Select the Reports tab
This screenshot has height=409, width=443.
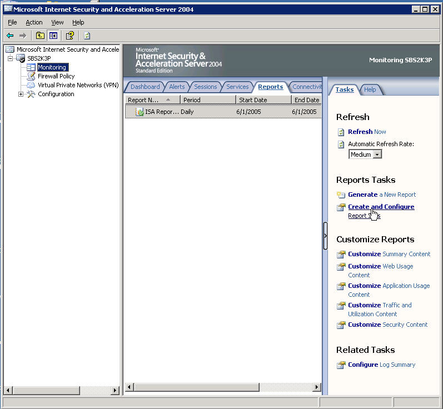pyautogui.click(x=270, y=87)
